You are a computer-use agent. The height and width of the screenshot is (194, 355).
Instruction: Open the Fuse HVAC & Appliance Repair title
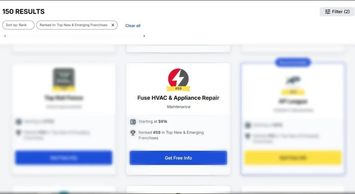tap(179, 98)
